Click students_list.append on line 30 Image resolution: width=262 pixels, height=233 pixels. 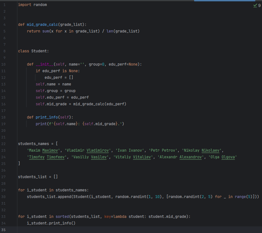tap(49, 197)
